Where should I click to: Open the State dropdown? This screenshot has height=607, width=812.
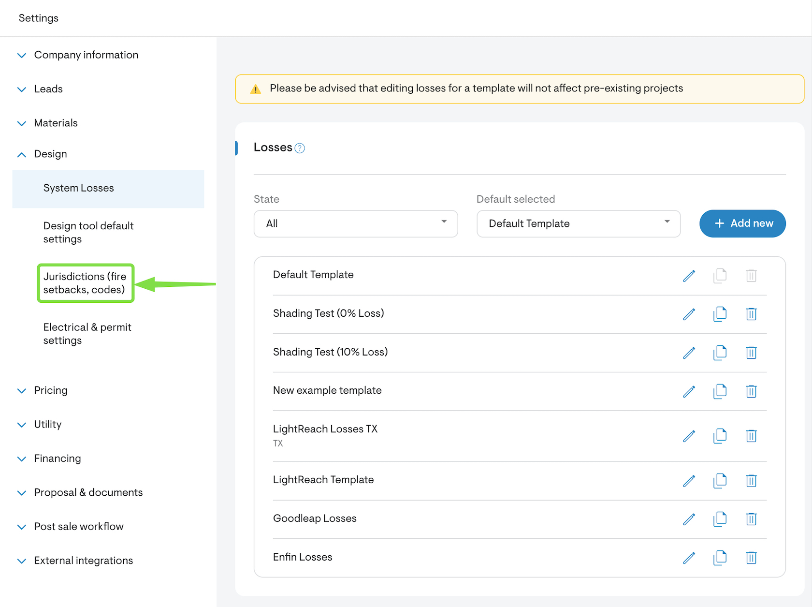pos(355,223)
